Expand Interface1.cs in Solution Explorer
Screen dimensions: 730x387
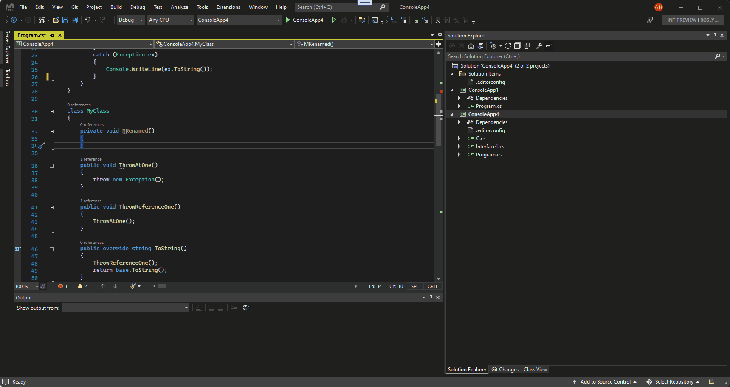pyautogui.click(x=459, y=147)
